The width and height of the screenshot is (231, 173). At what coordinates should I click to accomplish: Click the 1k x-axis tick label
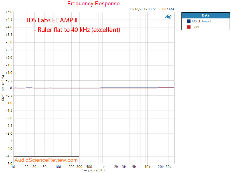(103, 167)
